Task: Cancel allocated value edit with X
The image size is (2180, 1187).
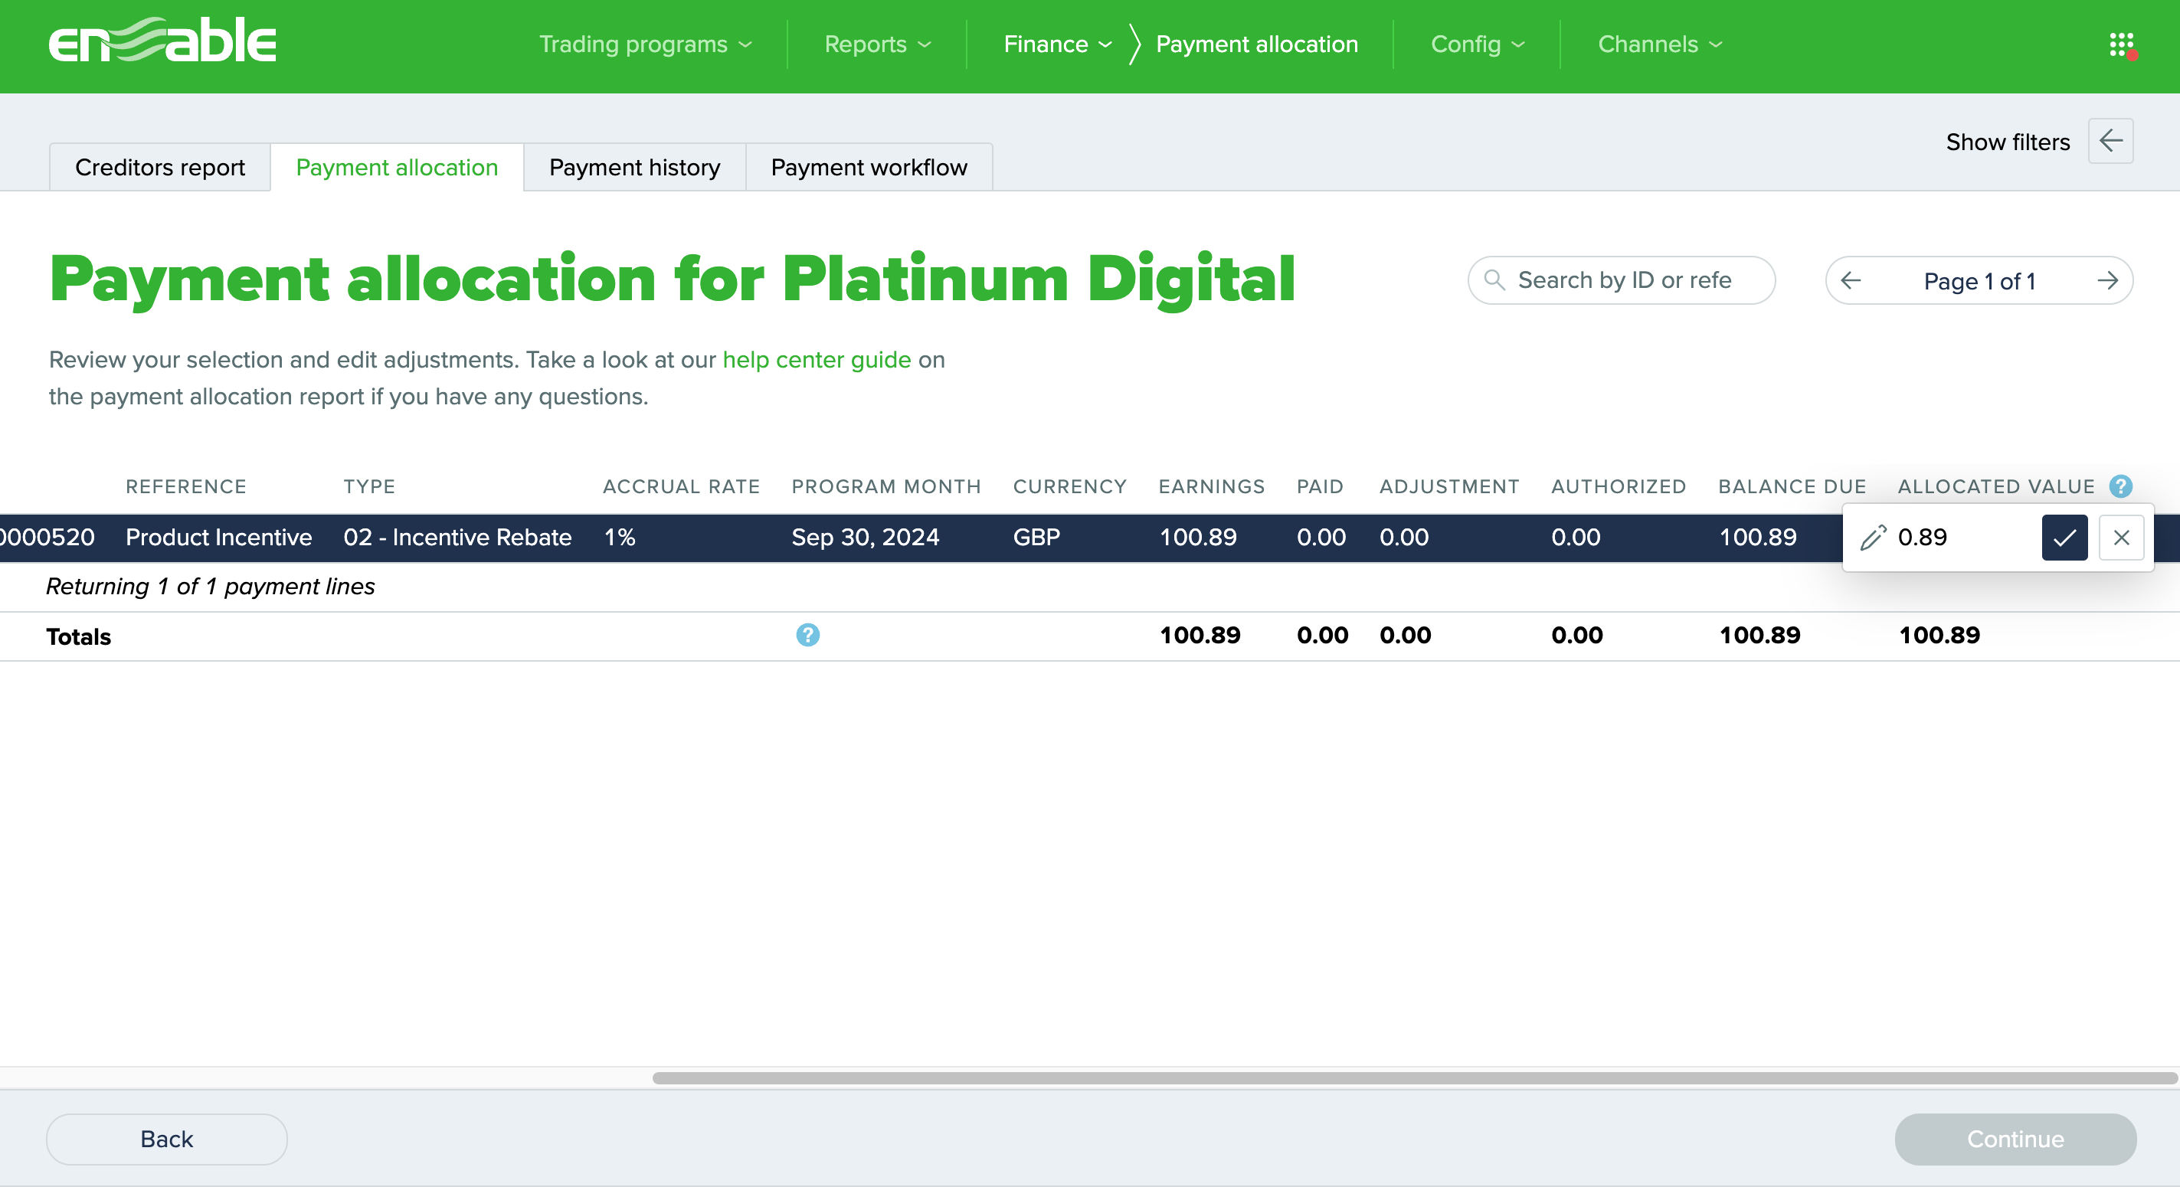Action: point(2121,538)
